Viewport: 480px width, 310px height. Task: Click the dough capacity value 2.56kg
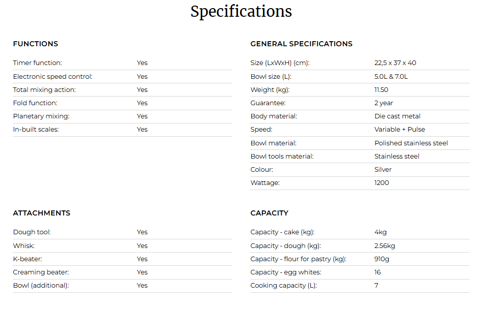pyautogui.click(x=385, y=246)
